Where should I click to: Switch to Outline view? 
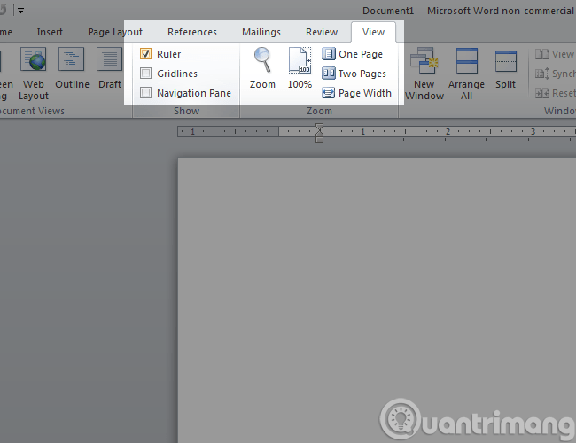72,69
